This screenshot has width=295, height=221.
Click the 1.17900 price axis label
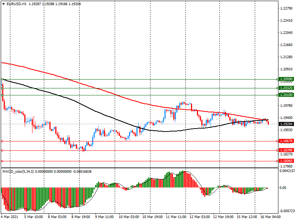[x=287, y=166]
